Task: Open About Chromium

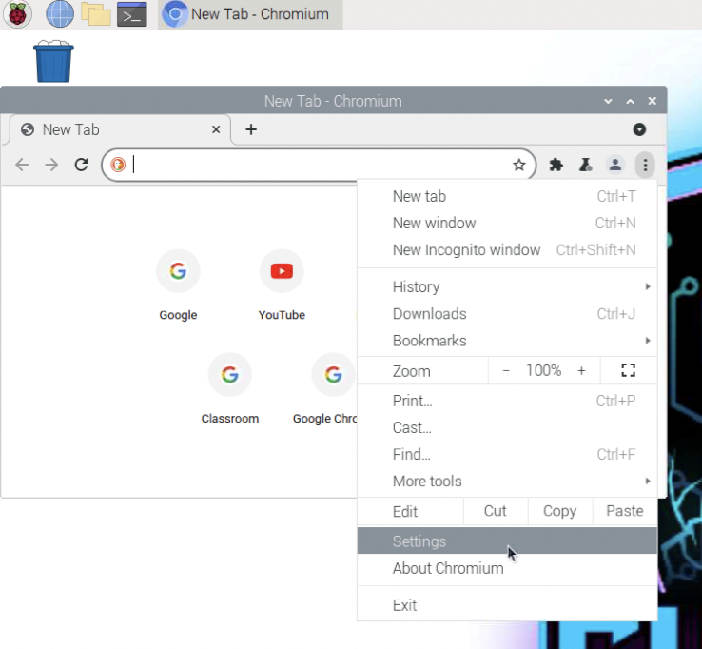Action: 507,568
